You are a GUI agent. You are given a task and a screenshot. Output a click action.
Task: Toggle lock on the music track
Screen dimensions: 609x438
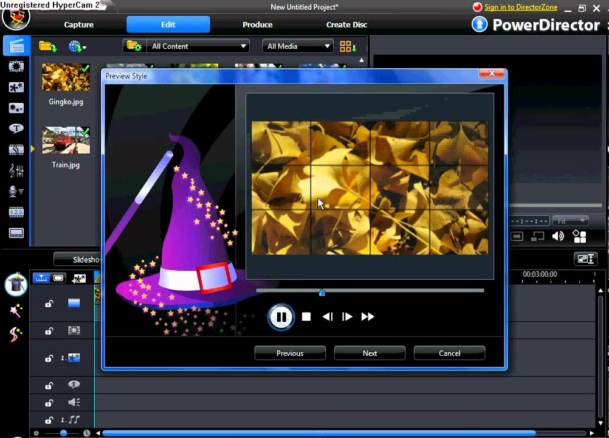(49, 420)
